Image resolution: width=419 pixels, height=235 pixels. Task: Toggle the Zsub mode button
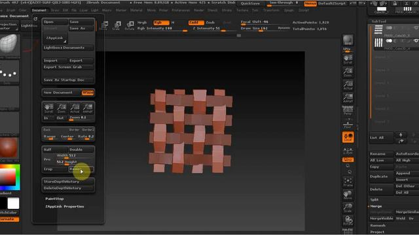pos(210,23)
